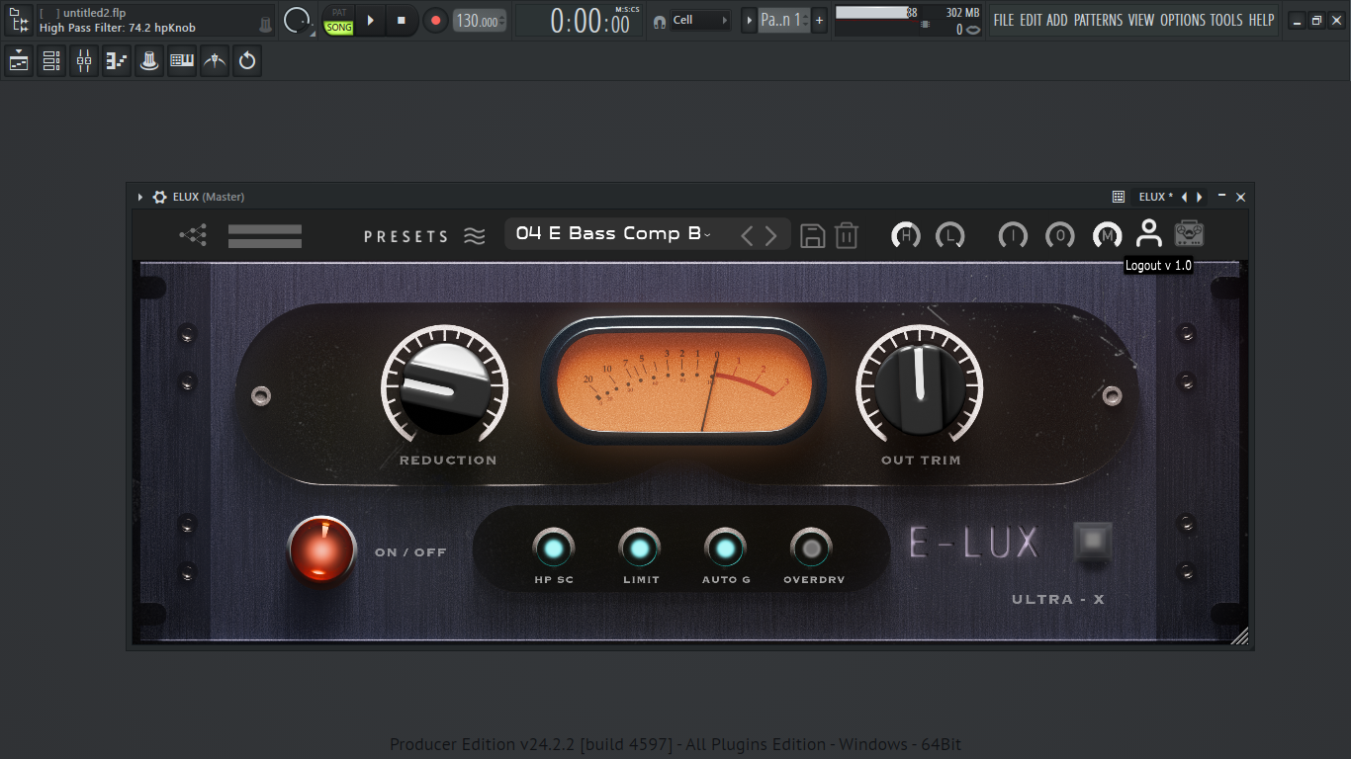The image size is (1351, 759).
Task: Open the PATTERNS menu
Action: 1099,20
